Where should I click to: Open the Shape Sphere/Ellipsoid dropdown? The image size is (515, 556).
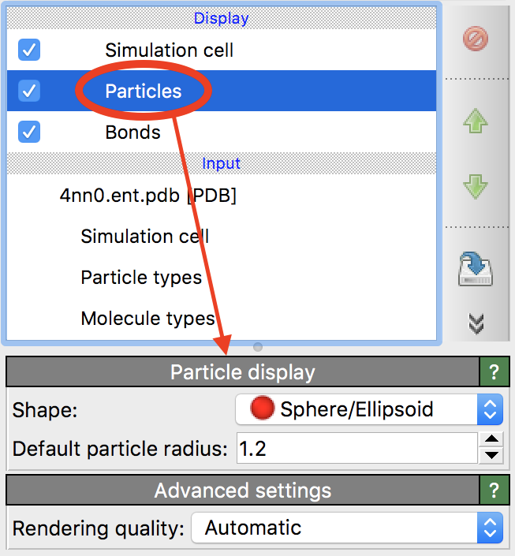[x=368, y=409]
